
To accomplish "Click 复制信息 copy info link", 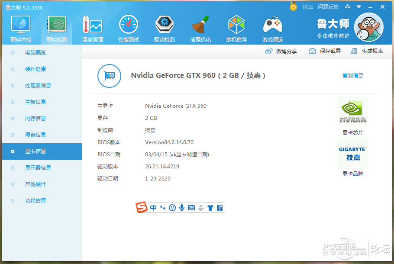I will pos(353,76).
